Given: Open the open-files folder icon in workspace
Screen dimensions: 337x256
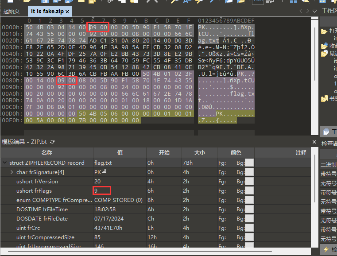Looking at the screenshot, I should [324, 31].
